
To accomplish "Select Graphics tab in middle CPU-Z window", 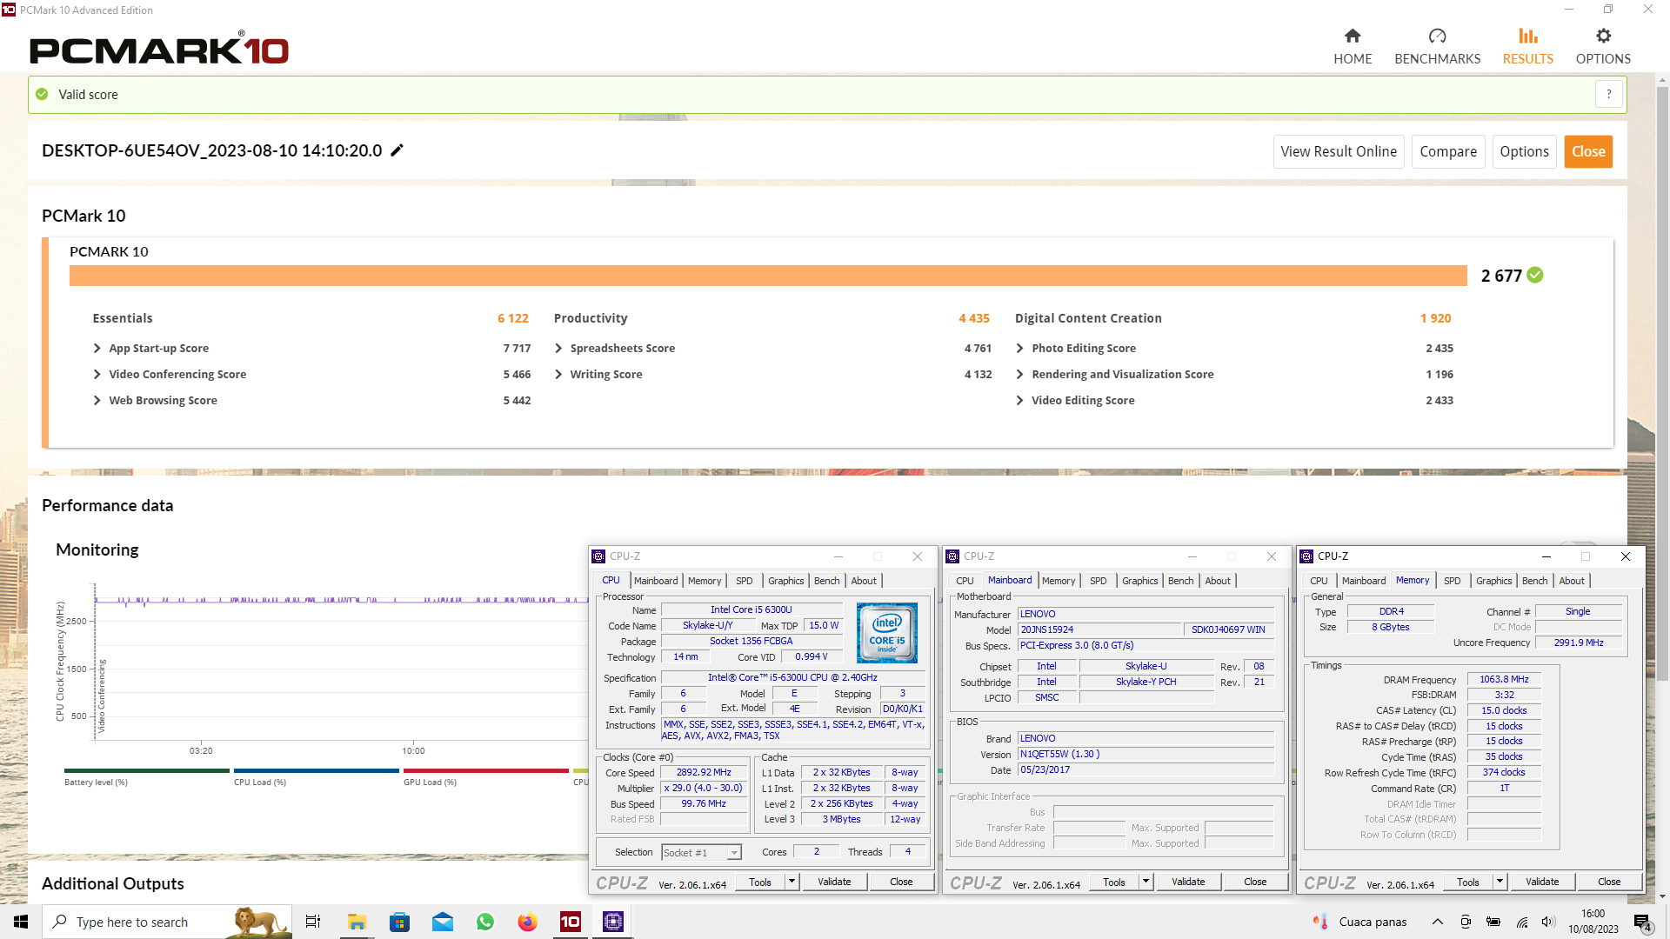I will (x=1139, y=581).
